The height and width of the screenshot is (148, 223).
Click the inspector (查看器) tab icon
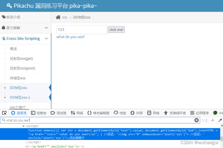13,113
